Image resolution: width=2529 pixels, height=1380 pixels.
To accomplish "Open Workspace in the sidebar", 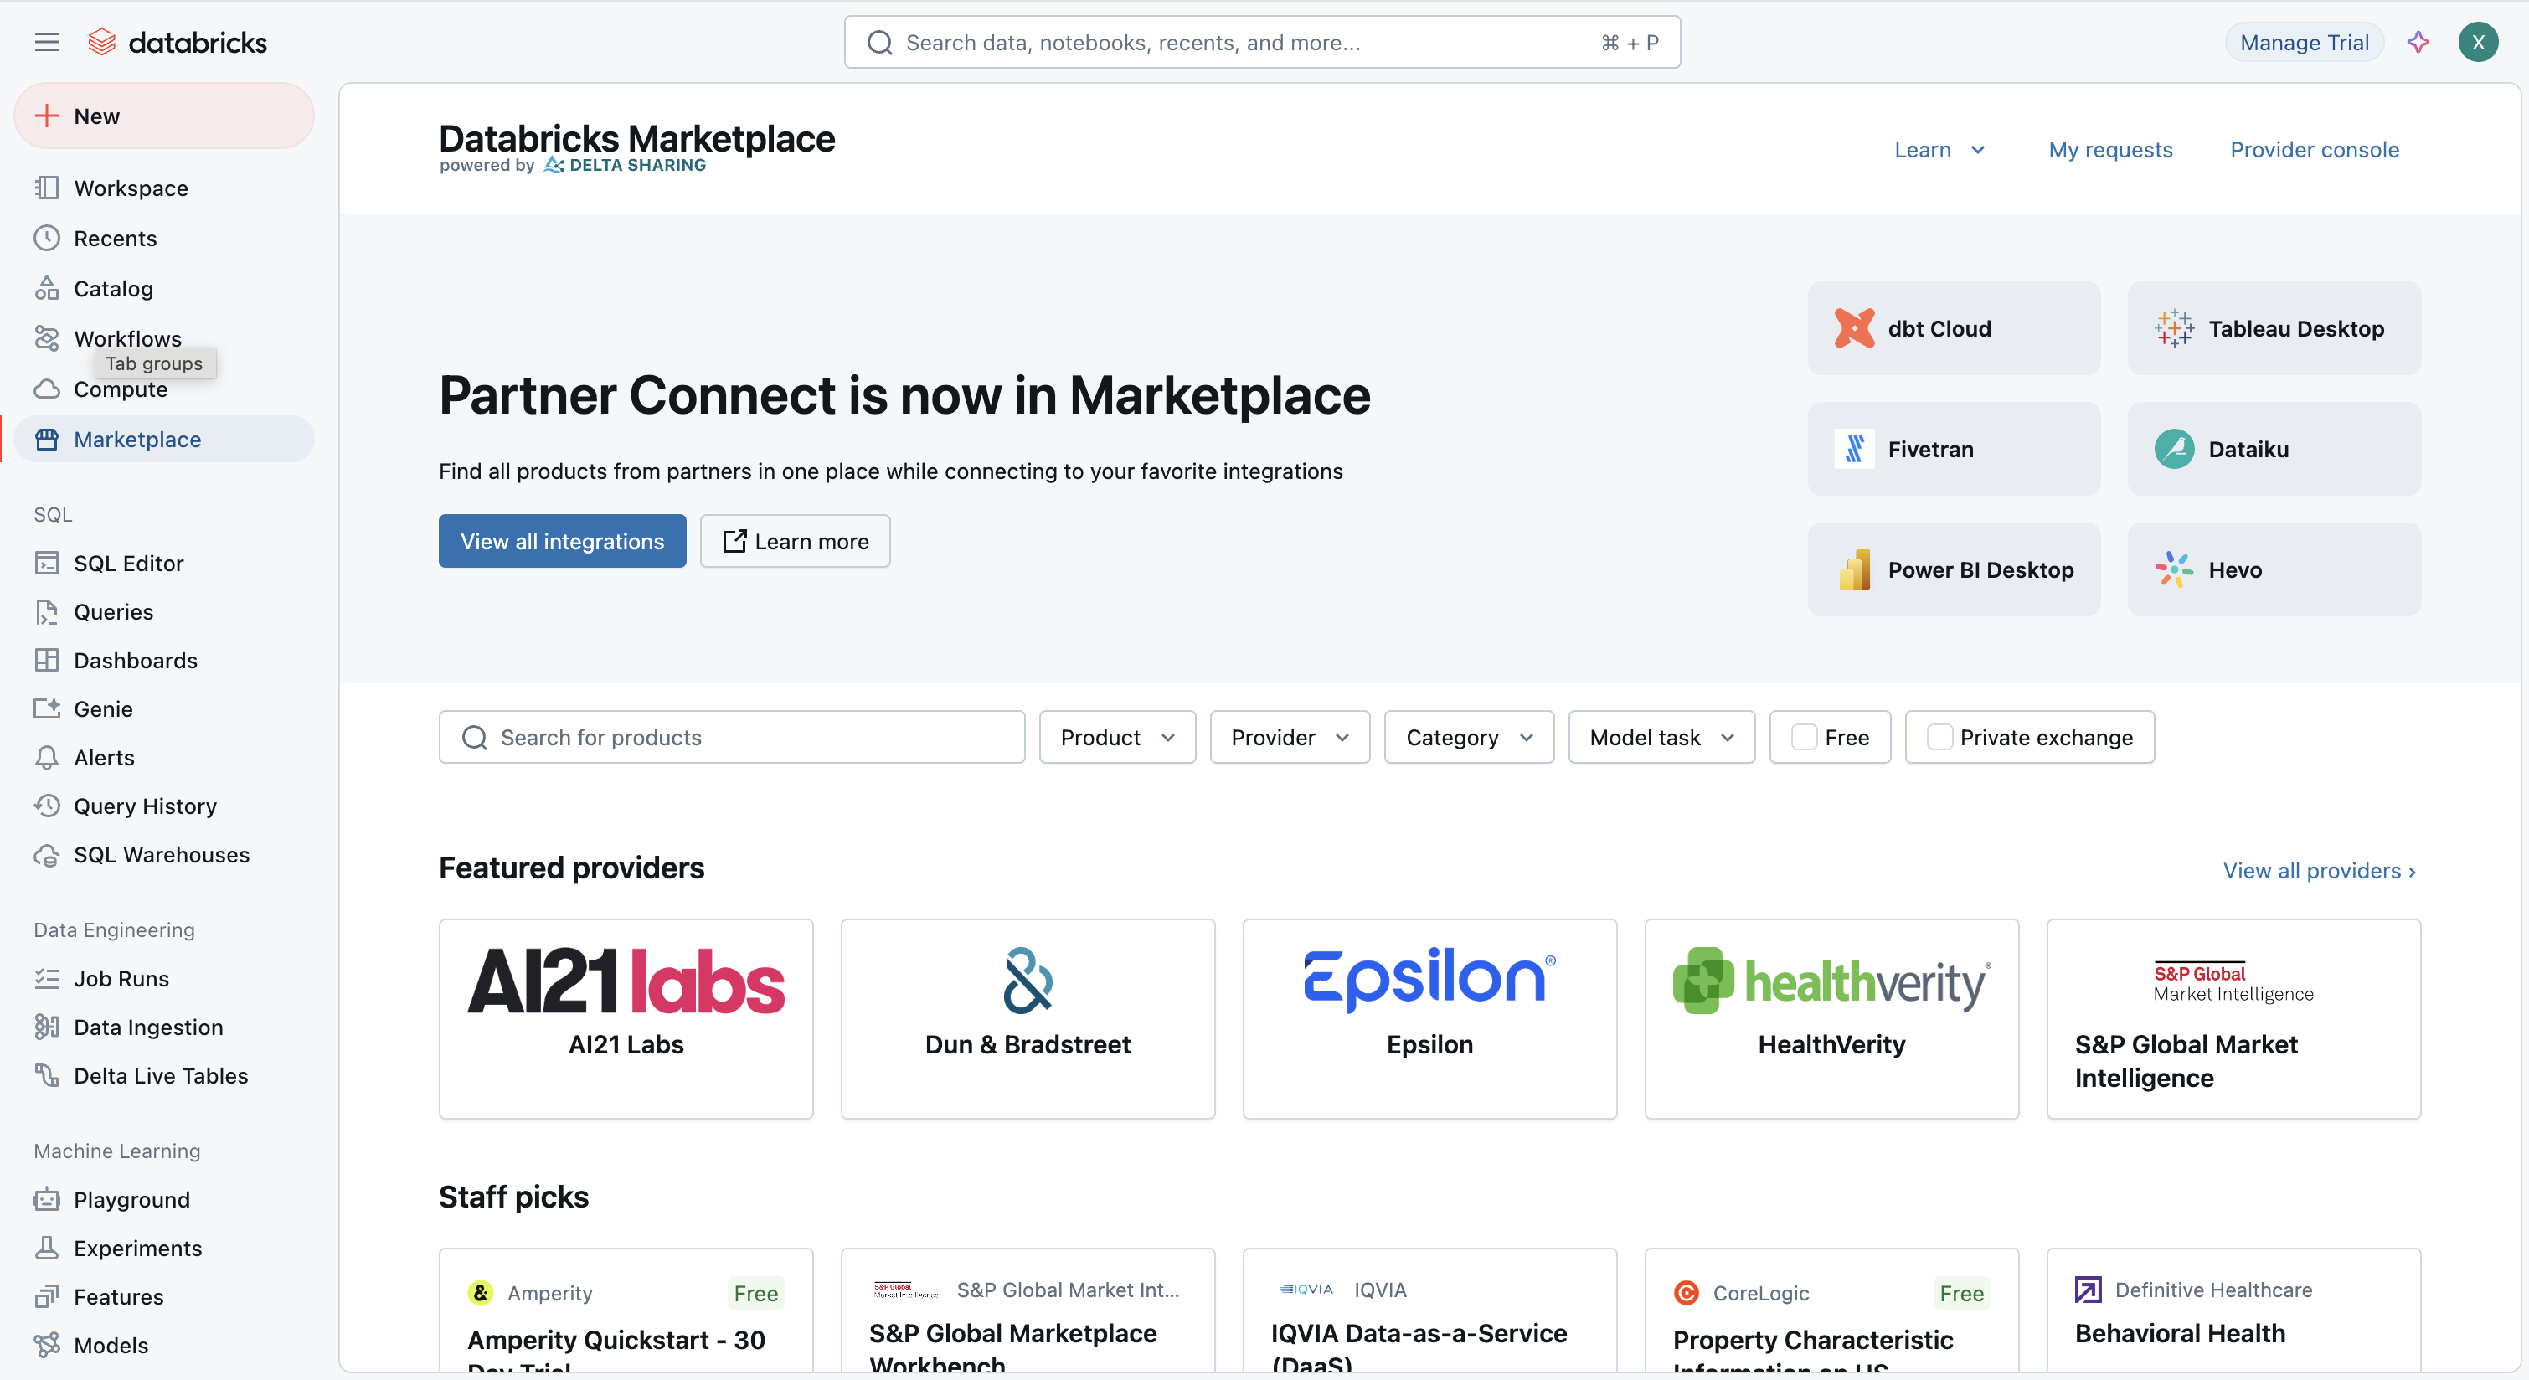I will click(x=164, y=188).
